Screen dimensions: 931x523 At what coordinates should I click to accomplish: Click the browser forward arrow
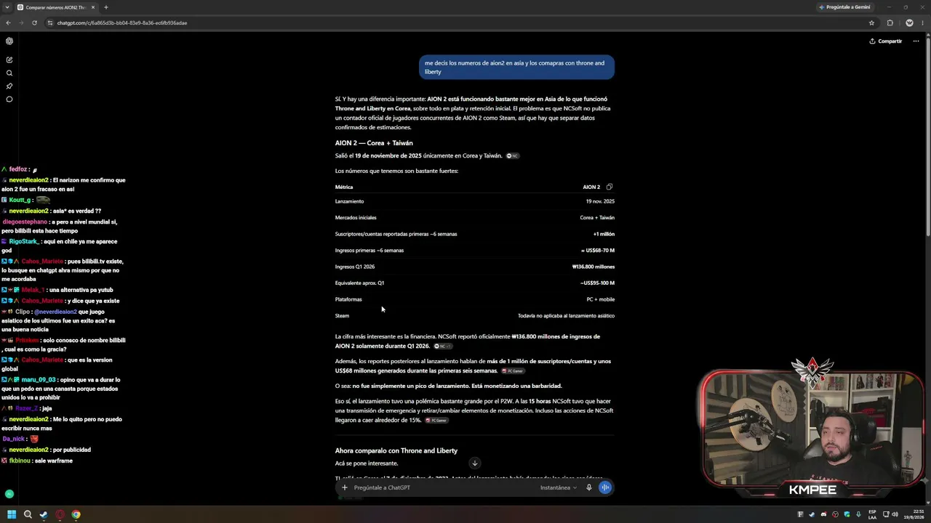point(21,23)
